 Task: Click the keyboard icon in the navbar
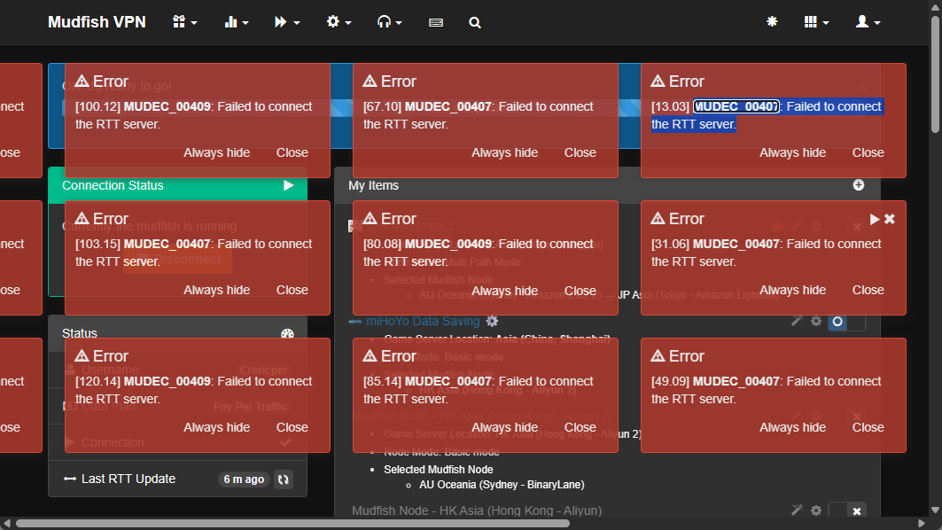[x=436, y=22]
